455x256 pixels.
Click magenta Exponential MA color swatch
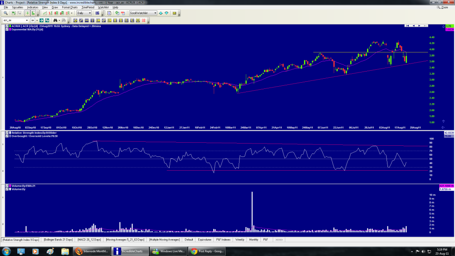pos(10,29)
